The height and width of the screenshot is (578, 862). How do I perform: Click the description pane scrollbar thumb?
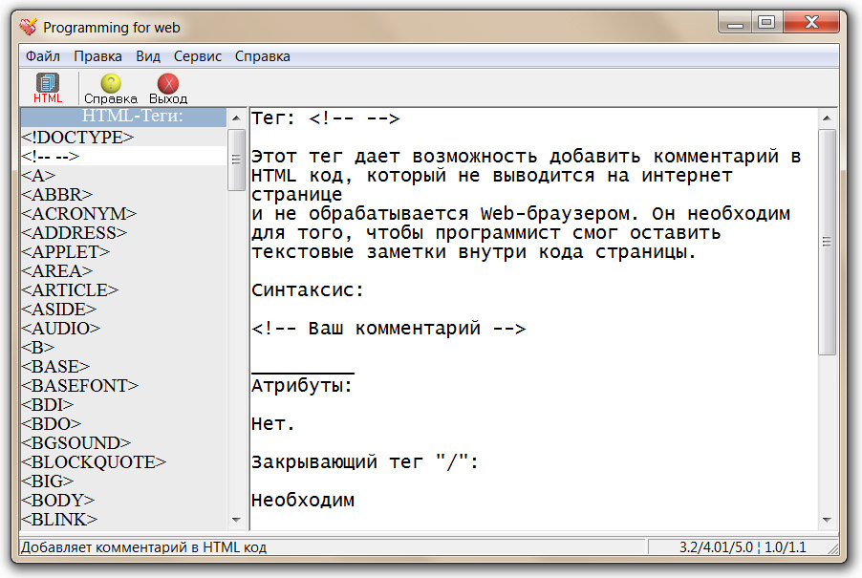[827, 242]
